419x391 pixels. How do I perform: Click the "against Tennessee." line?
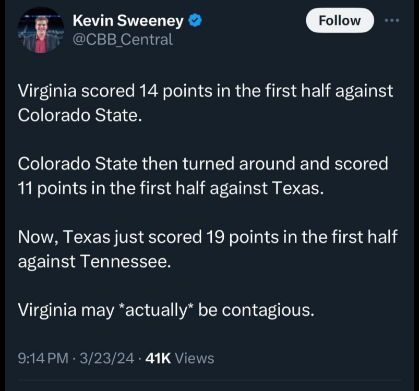[94, 261]
